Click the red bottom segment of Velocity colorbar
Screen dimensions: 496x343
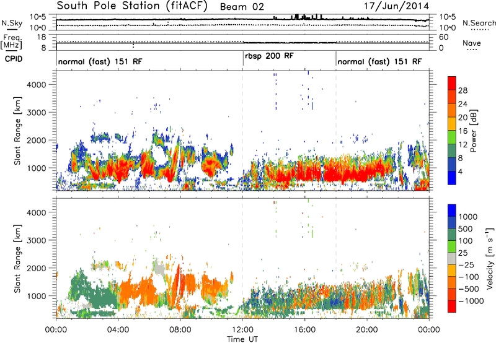[x=452, y=306]
